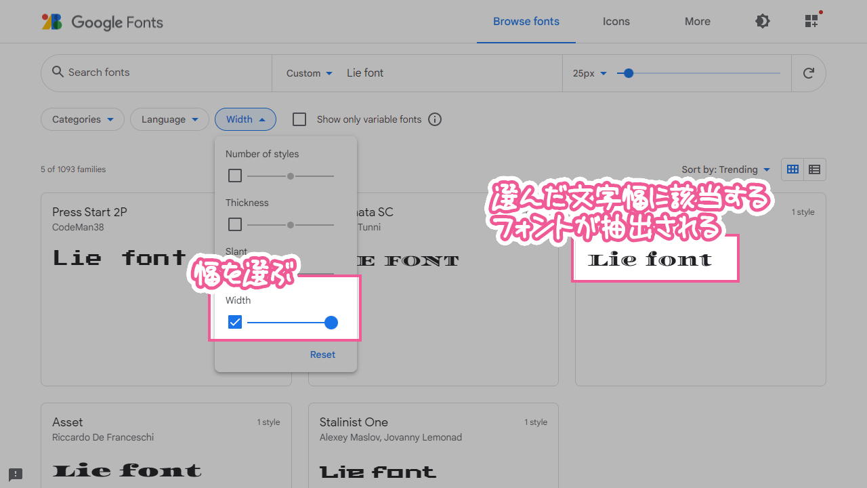Open the Categories dropdown
This screenshot has height=488, width=867.
83,119
